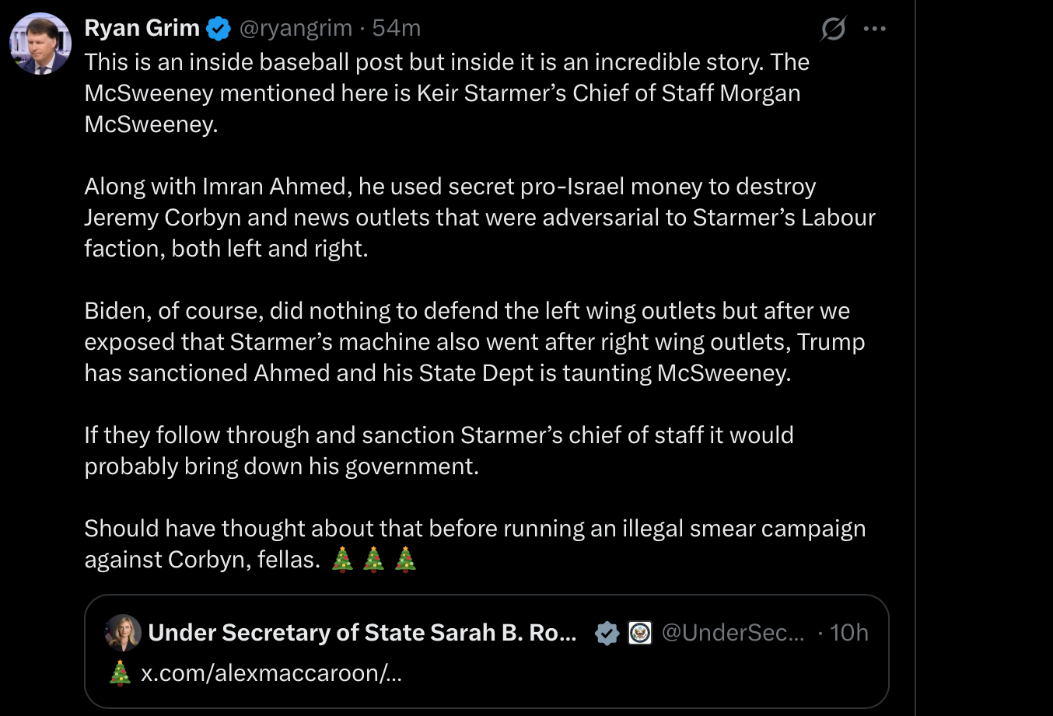1053x716 pixels.
Task: Click the Christmas tree emoji in quoted post
Action: (x=120, y=672)
